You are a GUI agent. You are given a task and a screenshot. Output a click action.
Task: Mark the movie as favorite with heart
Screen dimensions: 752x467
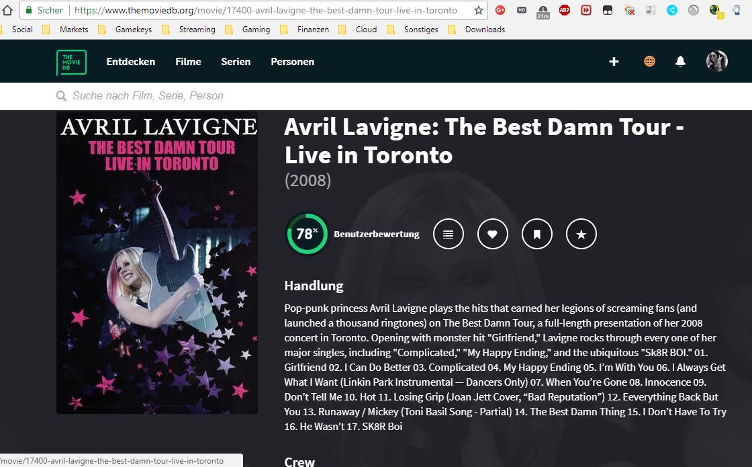coord(493,235)
